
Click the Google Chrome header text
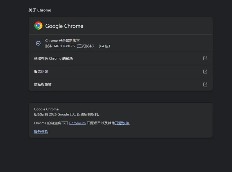tap(64, 26)
